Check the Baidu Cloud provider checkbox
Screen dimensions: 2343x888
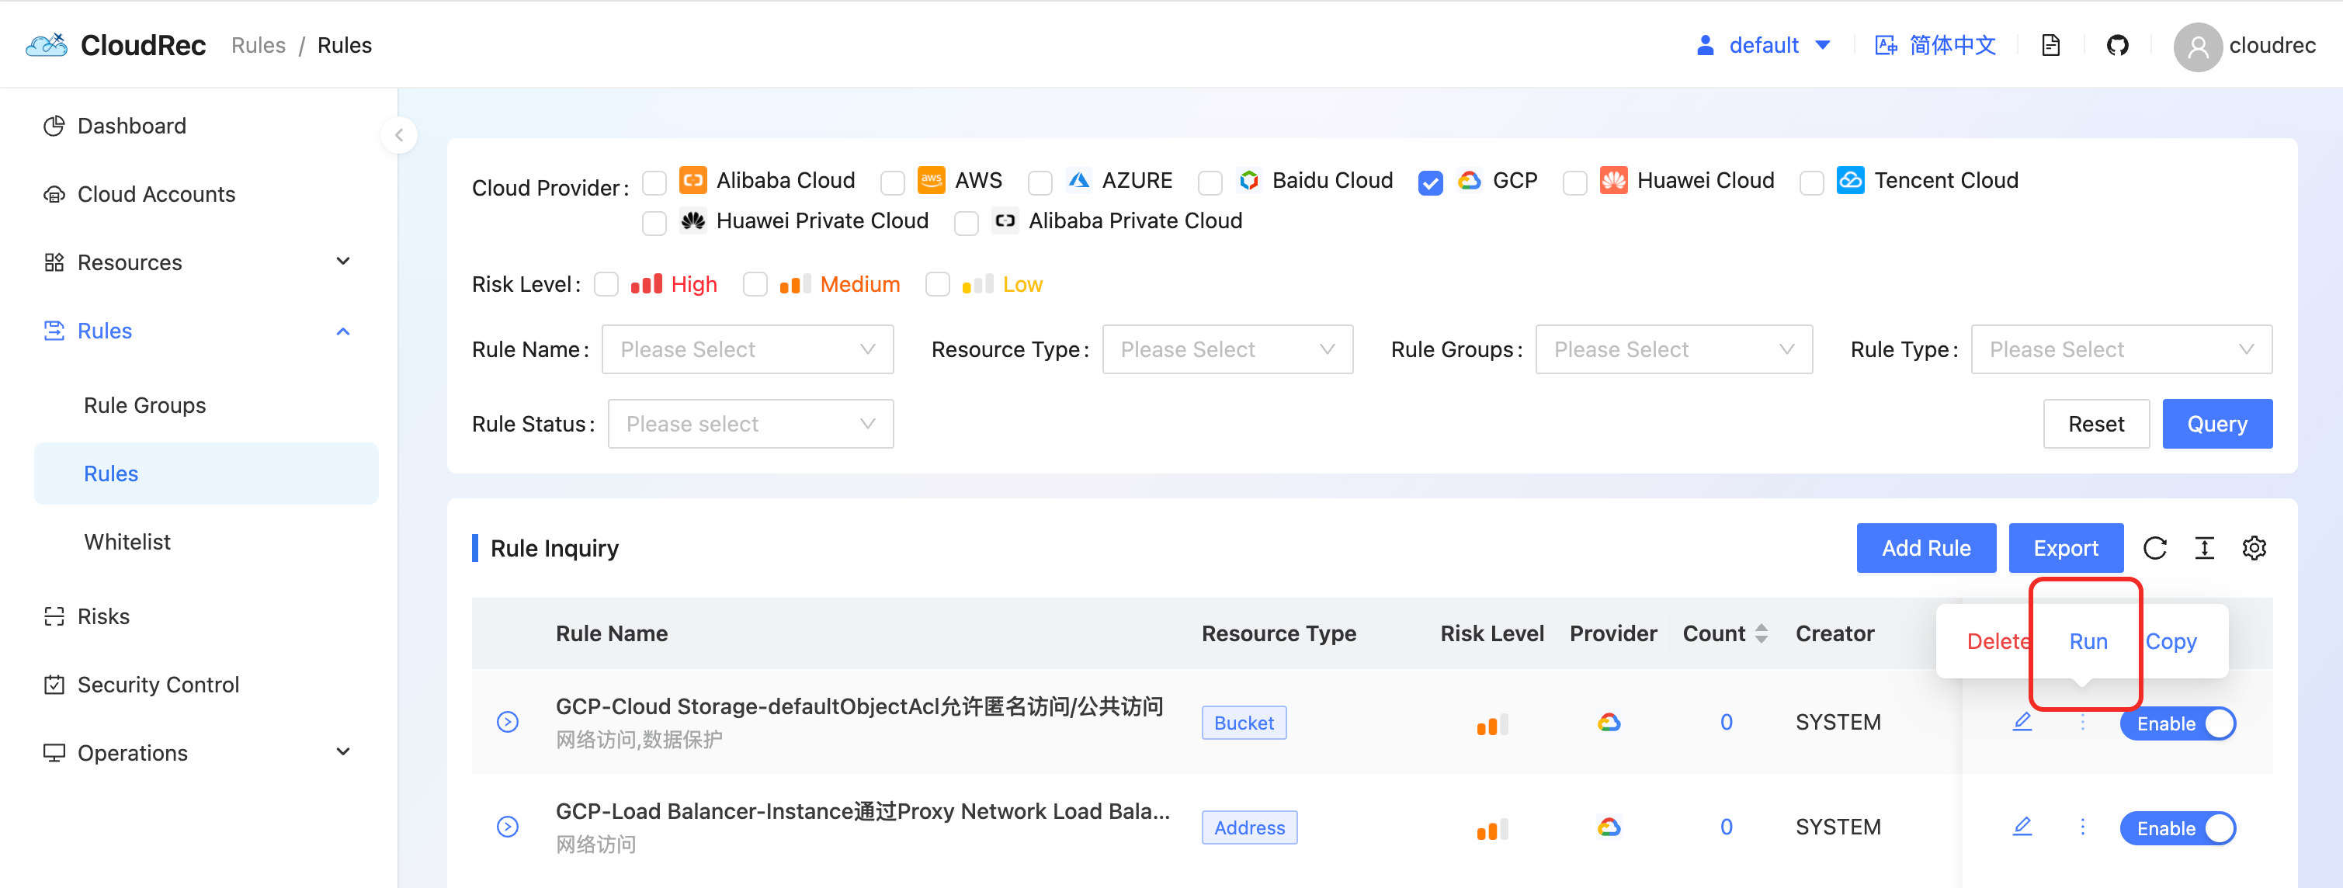point(1210,183)
